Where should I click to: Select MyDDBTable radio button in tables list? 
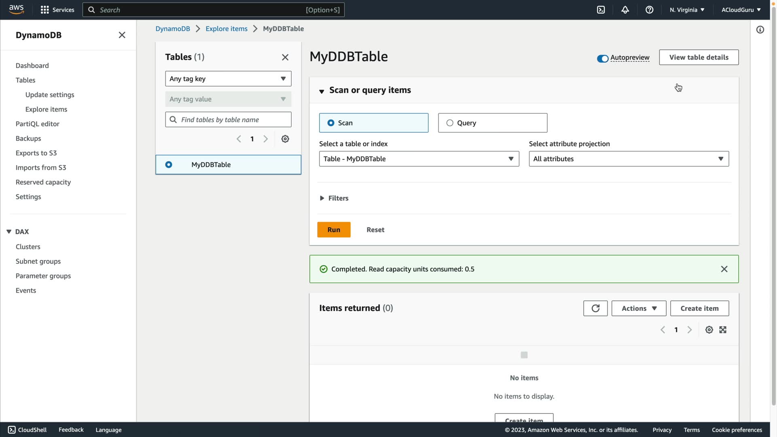[169, 165]
